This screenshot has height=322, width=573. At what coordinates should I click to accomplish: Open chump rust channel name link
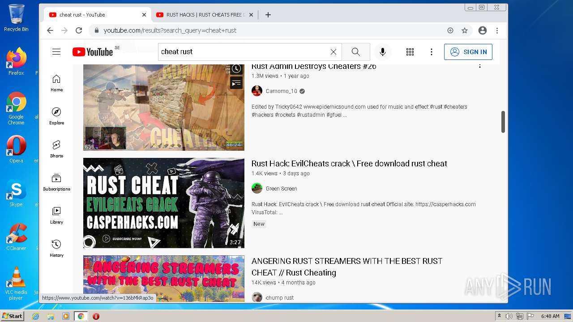(x=280, y=298)
